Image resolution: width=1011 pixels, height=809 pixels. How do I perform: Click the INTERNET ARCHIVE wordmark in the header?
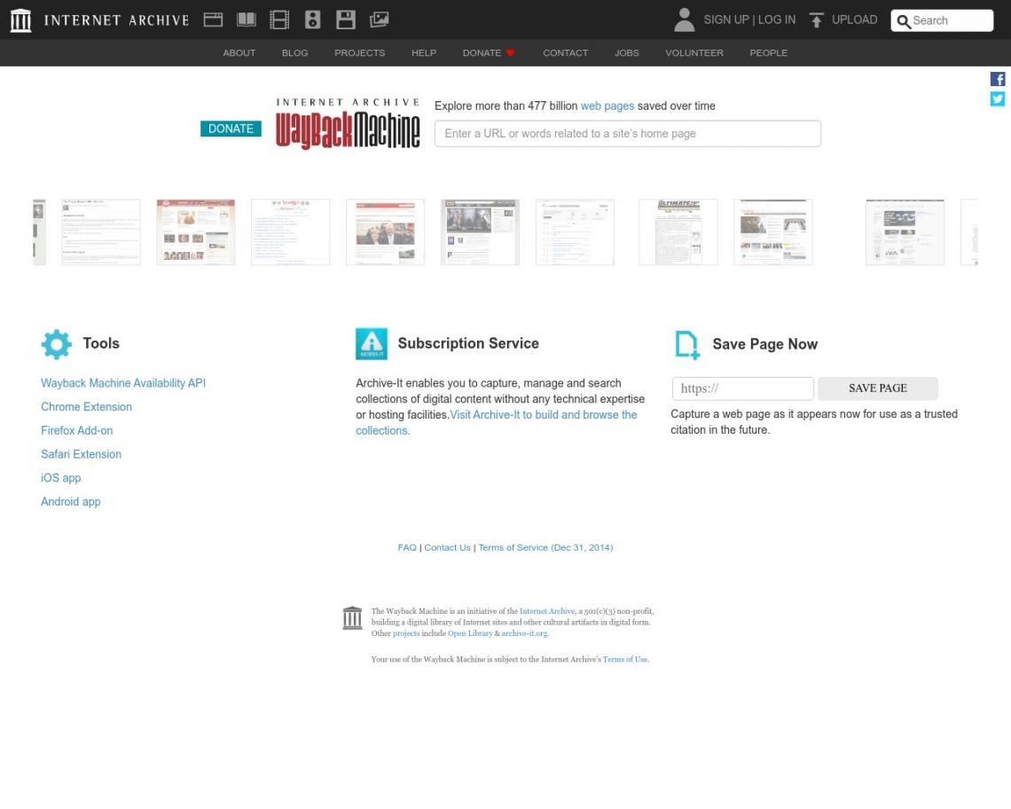tap(117, 20)
